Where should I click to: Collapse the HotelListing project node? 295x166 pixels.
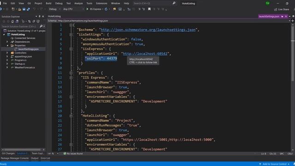(4, 35)
